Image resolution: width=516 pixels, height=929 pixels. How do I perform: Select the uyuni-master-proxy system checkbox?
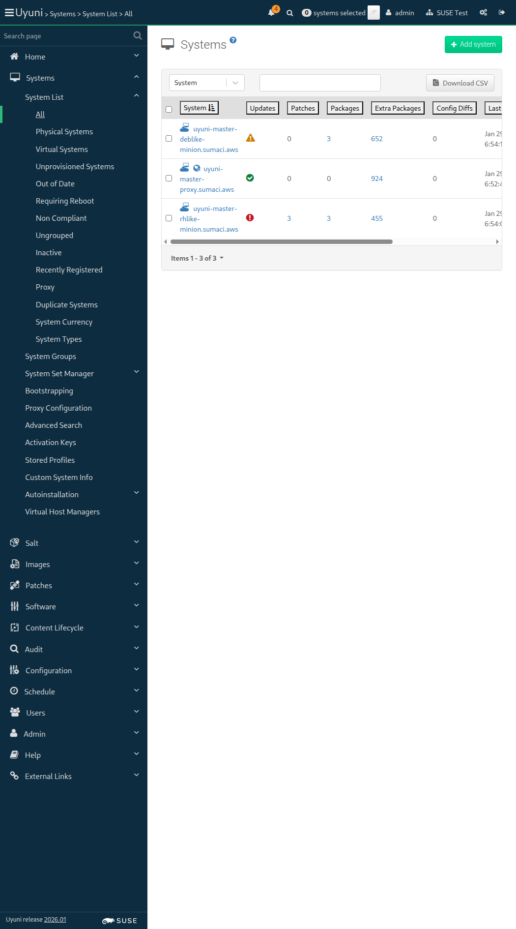(x=169, y=179)
